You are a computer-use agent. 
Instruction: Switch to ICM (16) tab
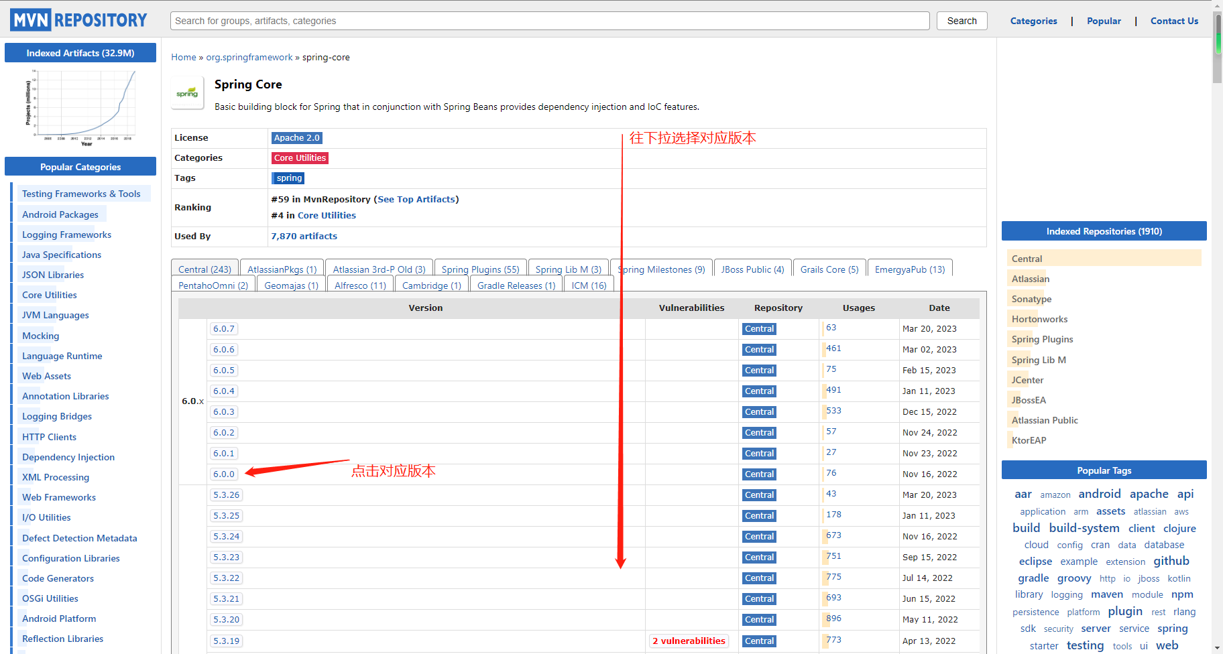pyautogui.click(x=589, y=285)
